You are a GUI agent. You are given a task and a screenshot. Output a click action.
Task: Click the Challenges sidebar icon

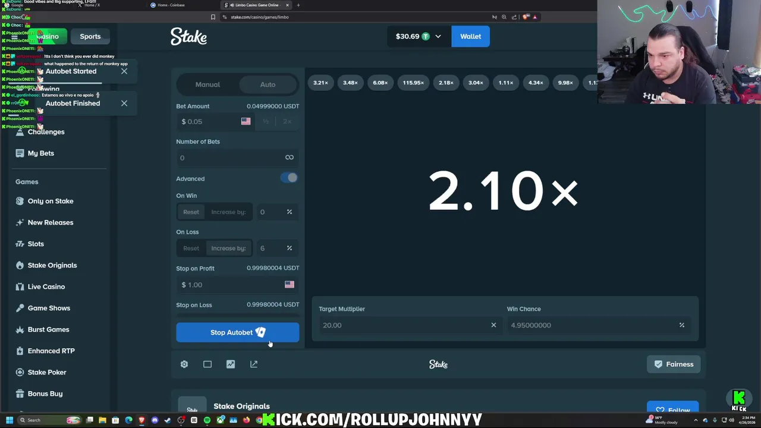(x=20, y=132)
